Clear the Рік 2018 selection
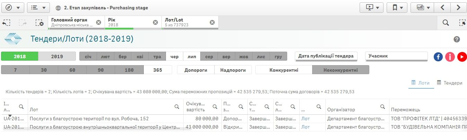Viewport: 467px width, 140px height. coord(156,23)
